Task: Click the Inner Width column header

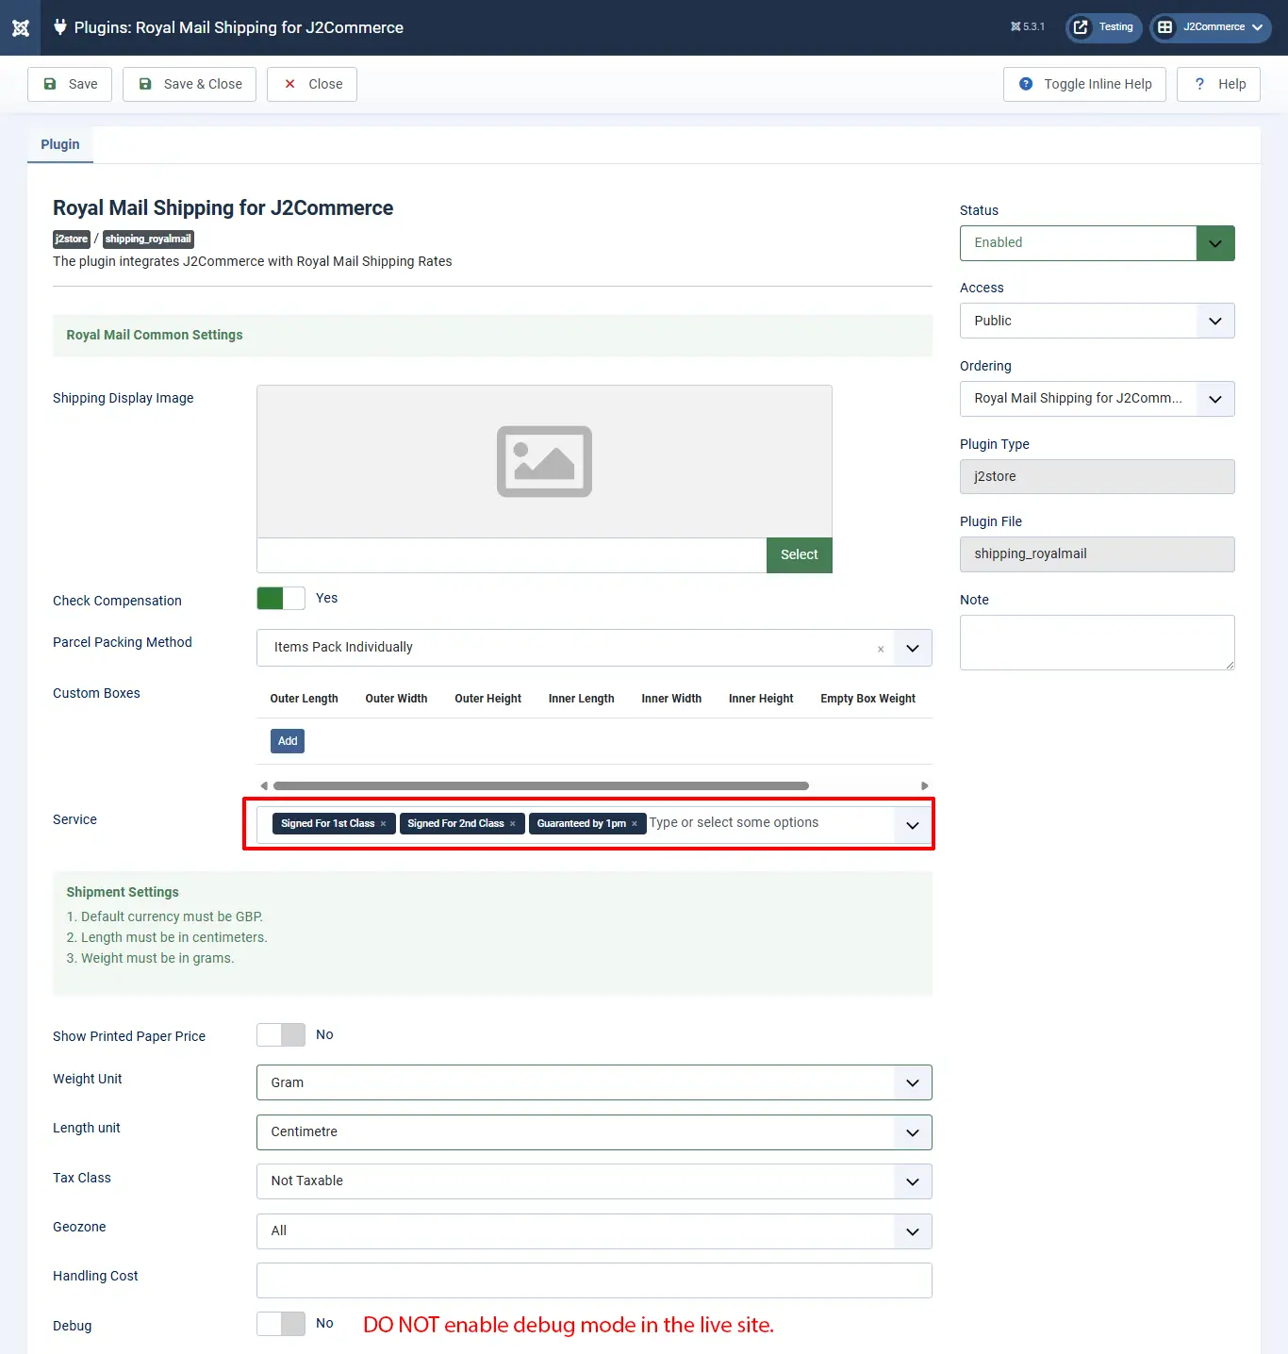Action: [x=671, y=699]
